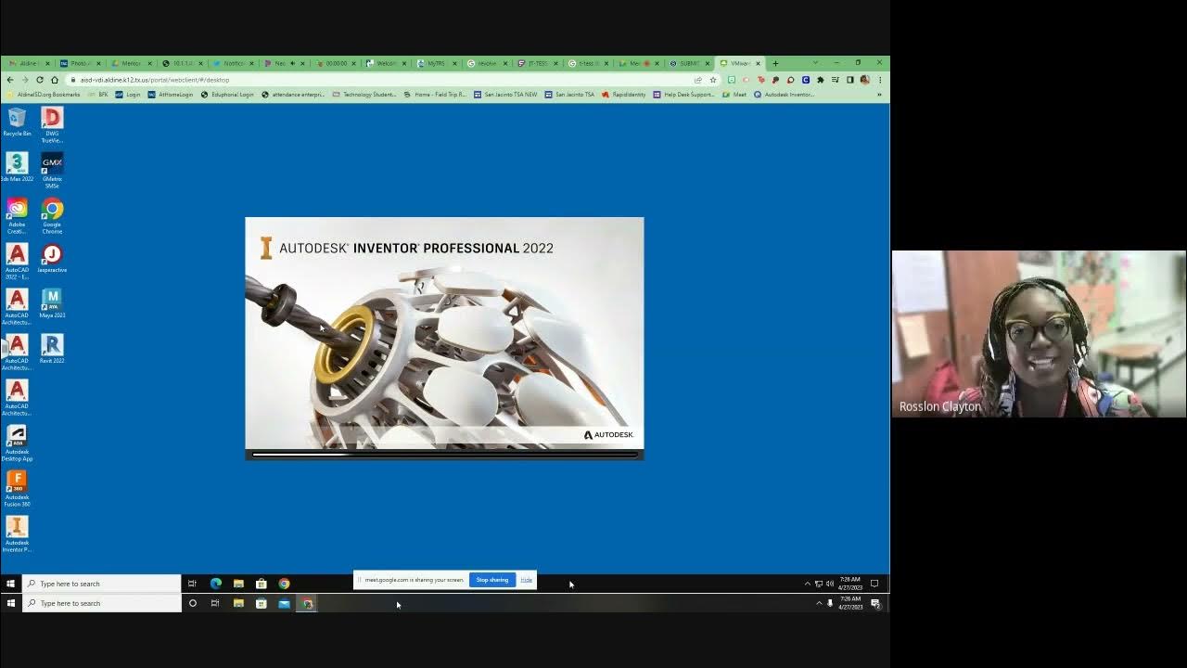Open AutoCAD 2022 desktop shortcut
This screenshot has width=1187, height=668.
tap(17, 261)
